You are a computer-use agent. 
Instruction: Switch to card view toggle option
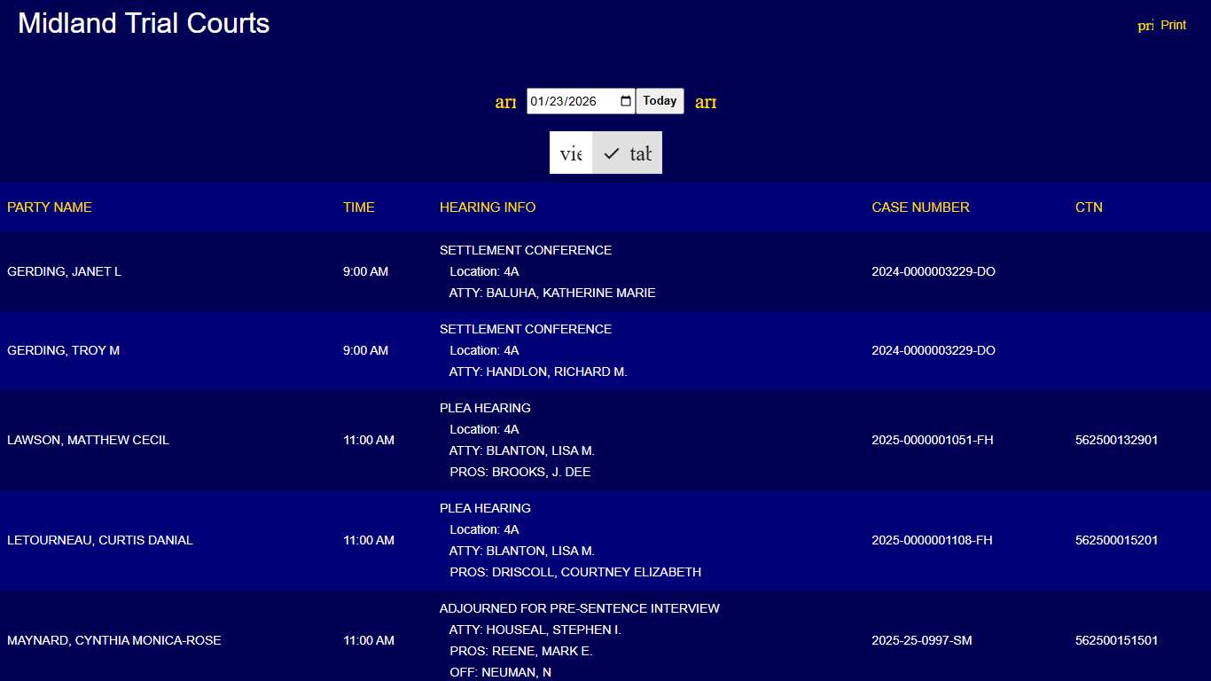point(571,153)
